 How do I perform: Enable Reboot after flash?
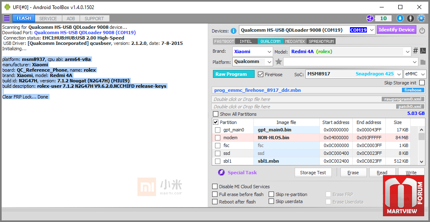tap(215, 202)
